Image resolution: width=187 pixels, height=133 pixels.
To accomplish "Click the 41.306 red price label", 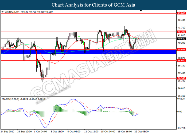I will [x=181, y=32].
